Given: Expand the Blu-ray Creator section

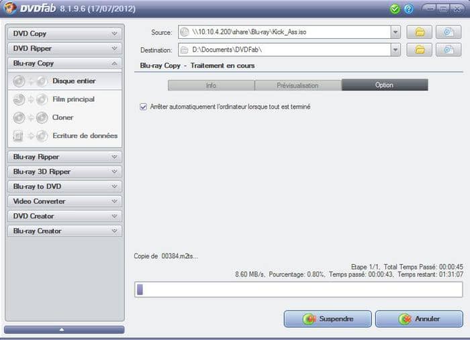Looking at the screenshot, I should click(64, 231).
